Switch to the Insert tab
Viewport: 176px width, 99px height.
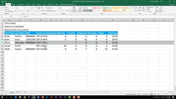pos(13,4)
